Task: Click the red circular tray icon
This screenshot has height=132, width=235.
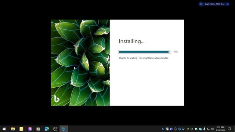Action: [175, 129]
